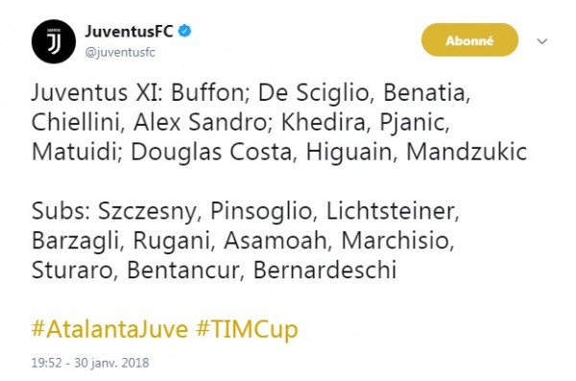Visit the @juventusfc handle link

point(120,52)
